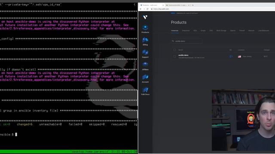
Task: Click the browser address bar
Action: click(213, 9)
